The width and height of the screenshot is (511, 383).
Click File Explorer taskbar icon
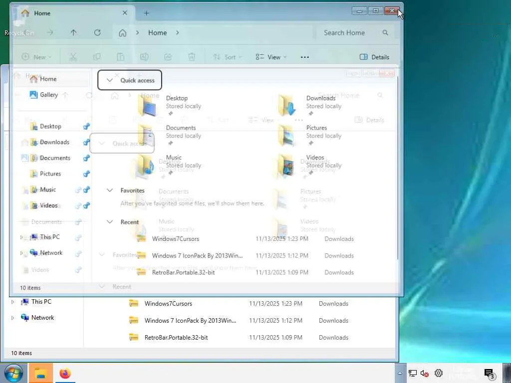pos(41,373)
